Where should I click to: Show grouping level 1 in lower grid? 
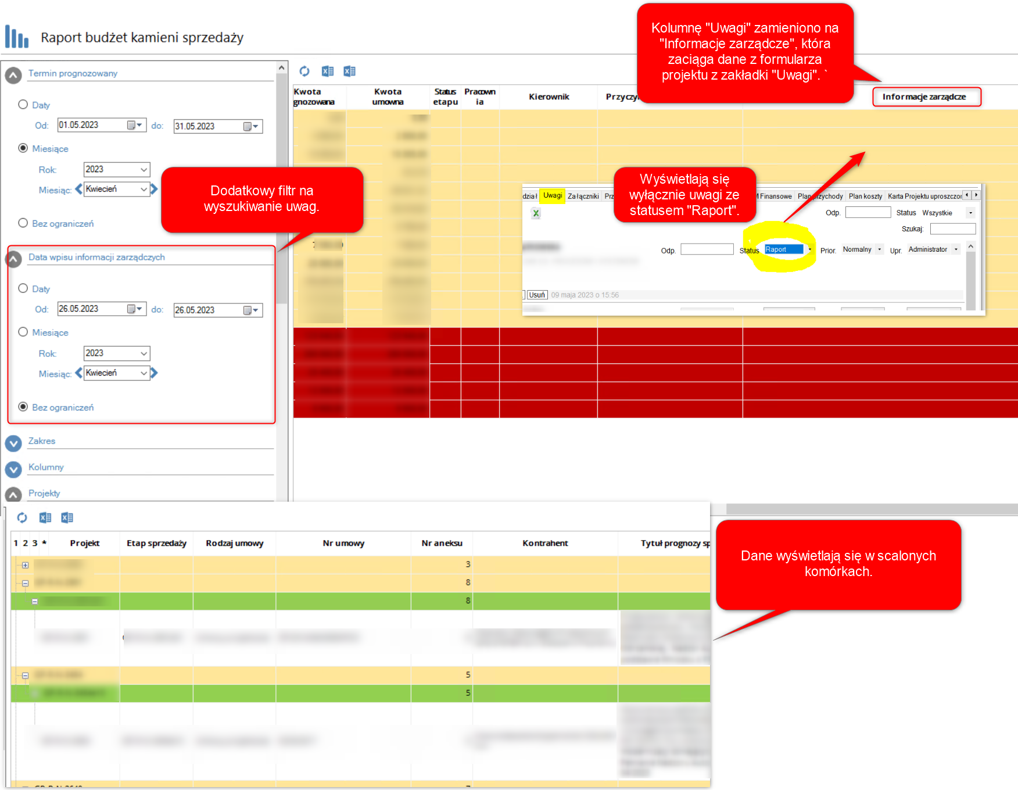16,543
